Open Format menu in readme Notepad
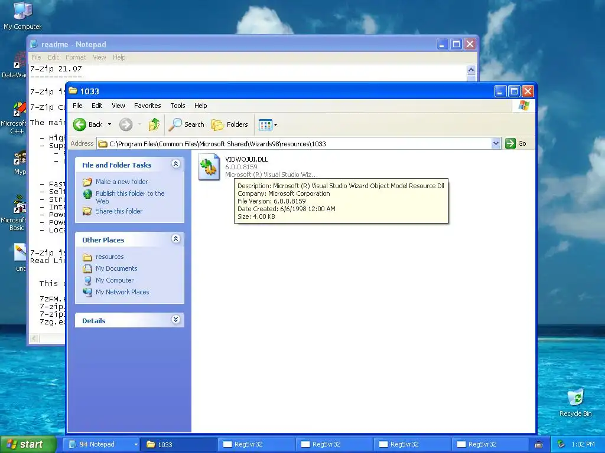Image resolution: width=605 pixels, height=453 pixels. 76,57
